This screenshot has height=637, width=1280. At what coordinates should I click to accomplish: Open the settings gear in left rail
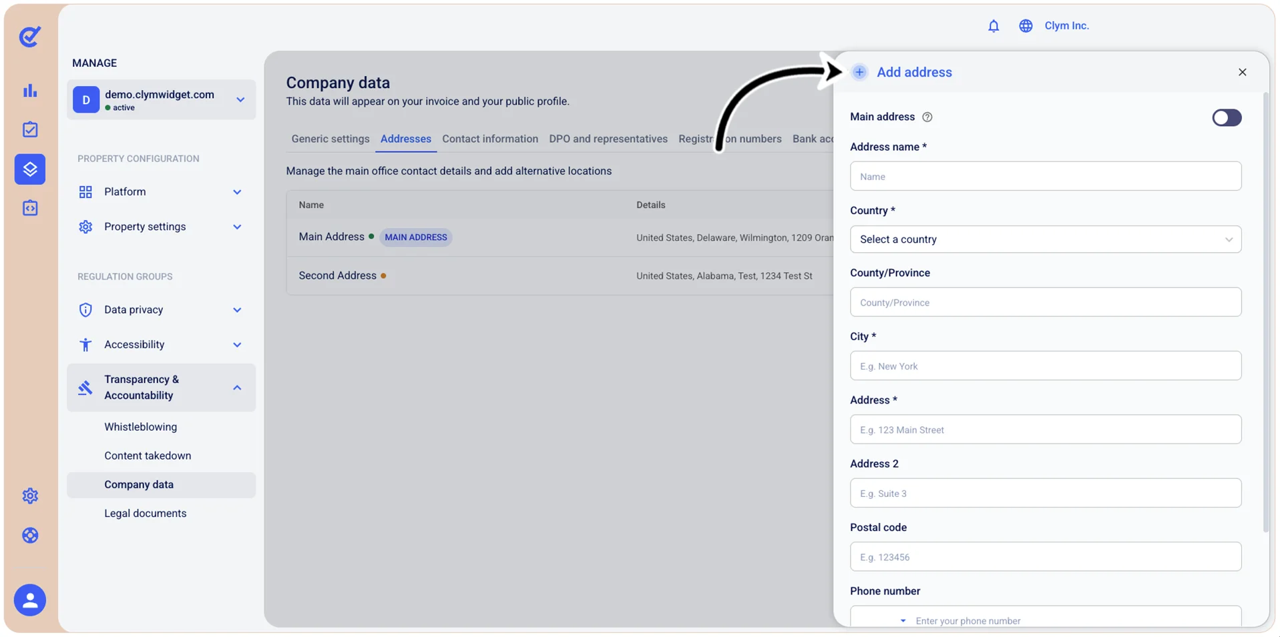tap(30, 496)
